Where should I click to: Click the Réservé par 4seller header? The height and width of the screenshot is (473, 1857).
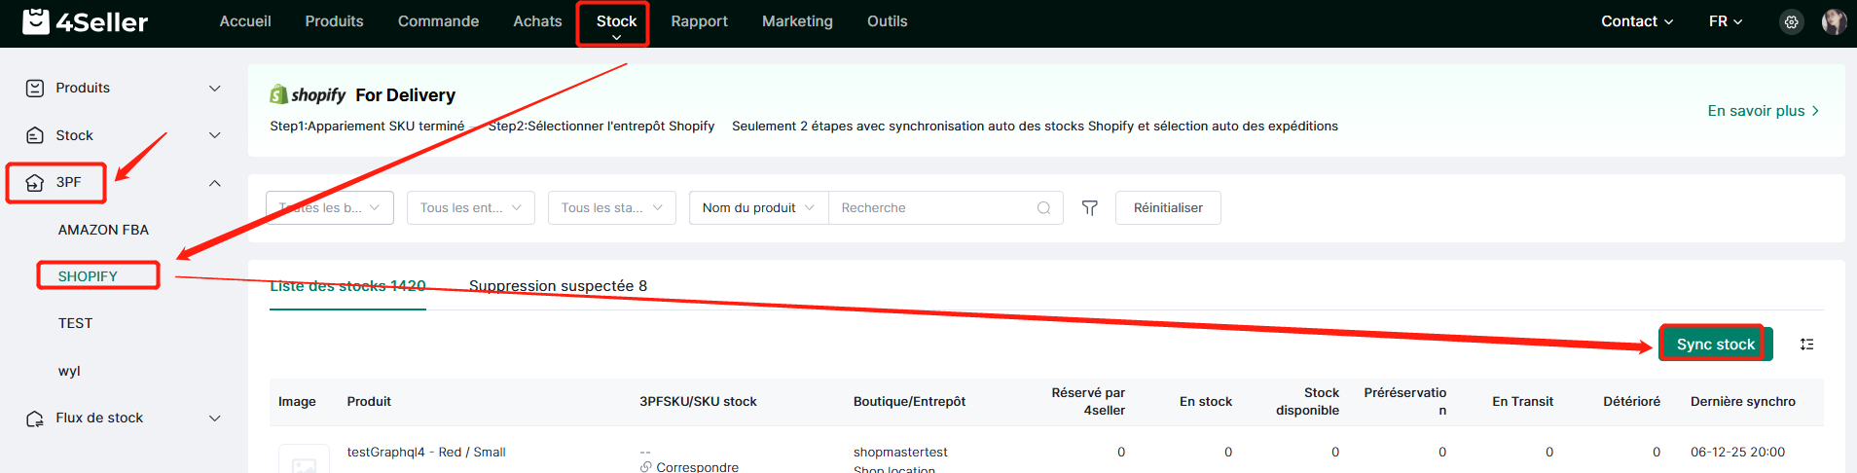(1088, 402)
